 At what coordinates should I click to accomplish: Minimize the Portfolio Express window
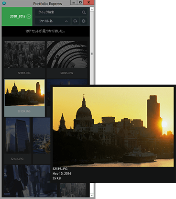point(74,2)
